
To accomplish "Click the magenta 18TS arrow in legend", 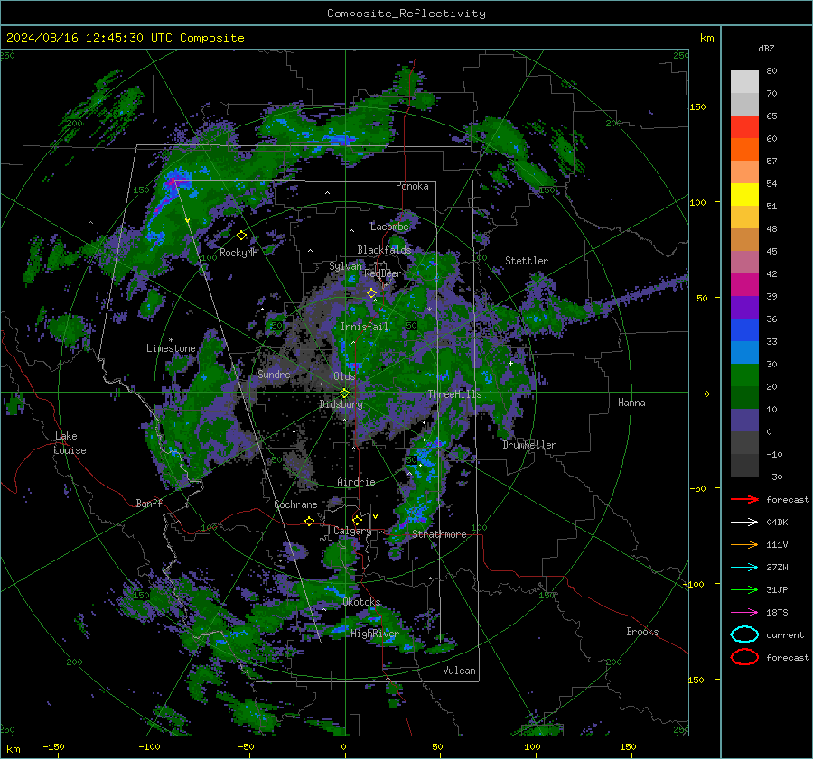I will pos(744,612).
